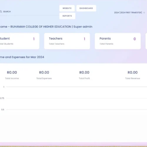The width and height of the screenshot is (147, 147).
Task: Click the Total Expenses label
Action: point(44,78)
